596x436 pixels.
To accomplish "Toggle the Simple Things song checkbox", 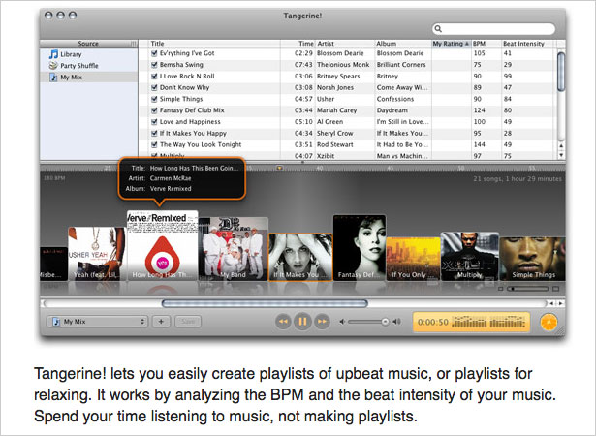I will (x=154, y=99).
